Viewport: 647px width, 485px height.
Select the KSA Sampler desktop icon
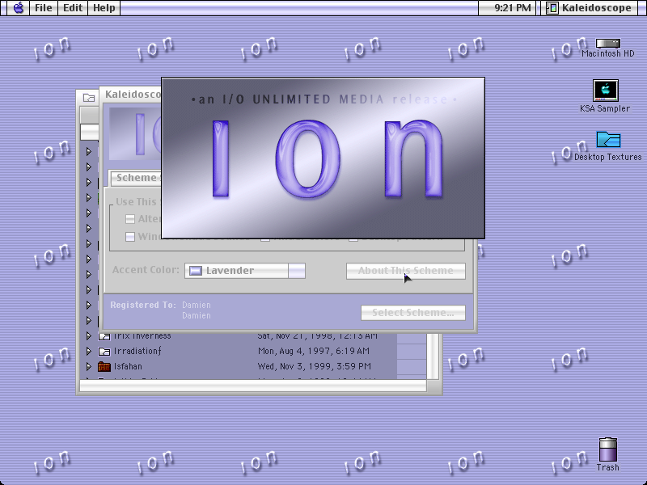605,91
